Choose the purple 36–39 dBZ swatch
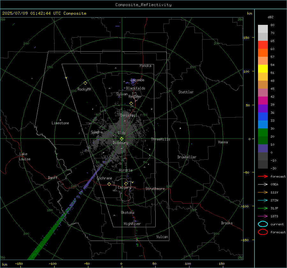Screen dimensions: 287x268 [263, 108]
